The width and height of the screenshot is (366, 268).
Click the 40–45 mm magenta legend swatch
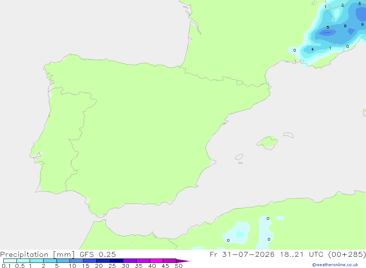tap(156, 261)
